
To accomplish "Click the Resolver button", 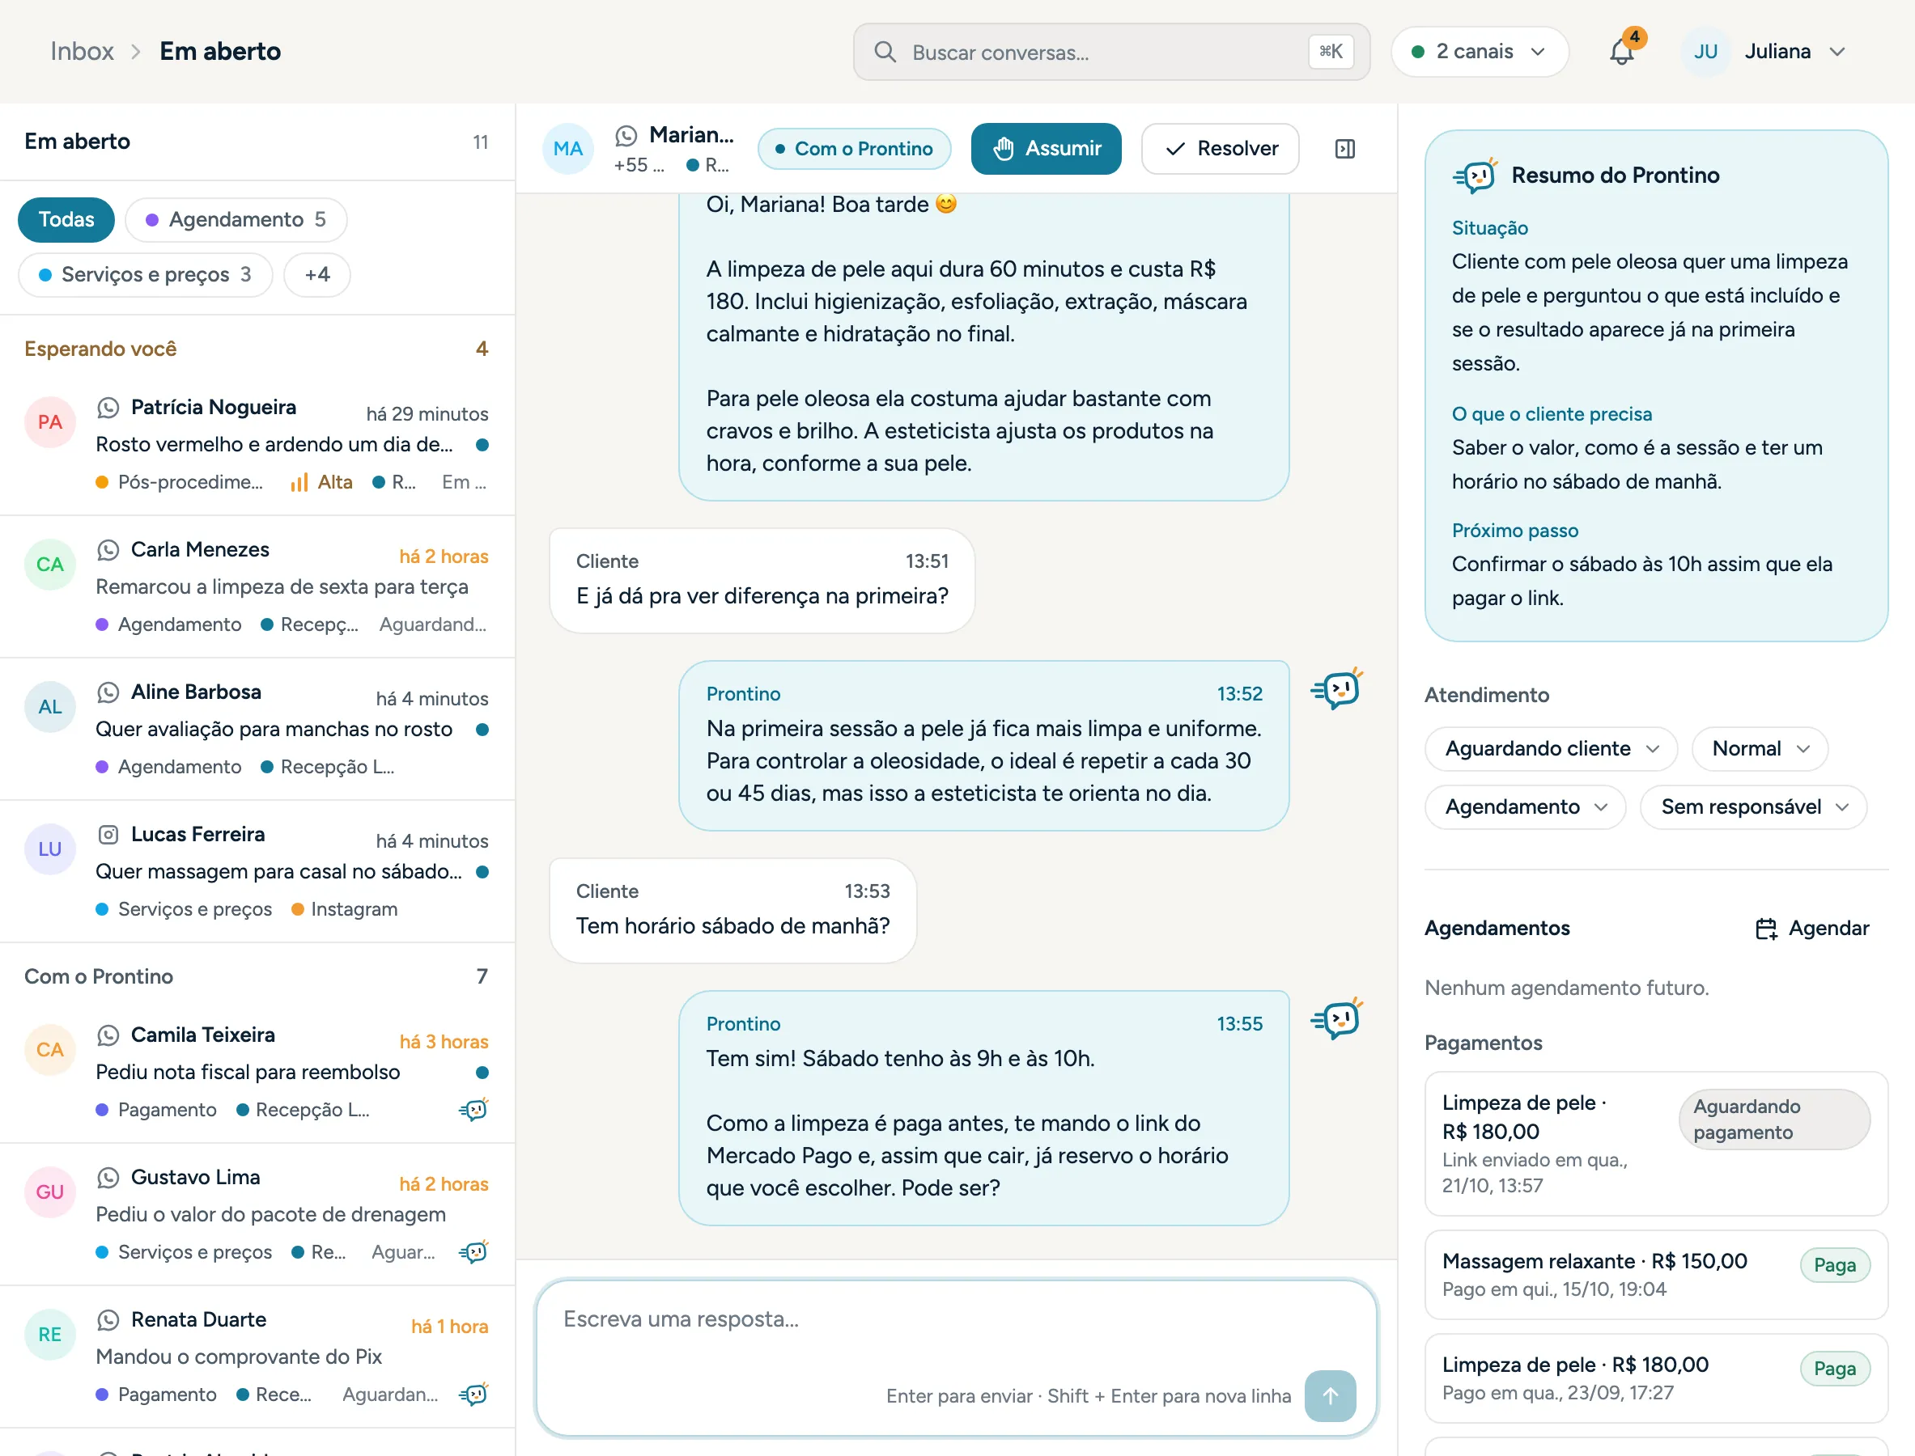I will point(1221,149).
